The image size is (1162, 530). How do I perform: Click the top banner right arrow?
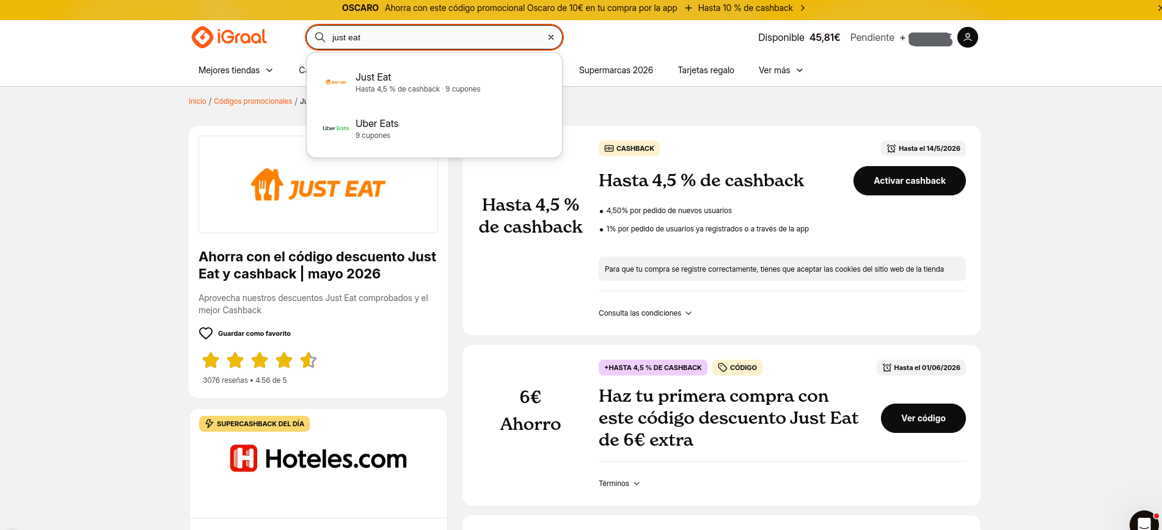click(803, 8)
